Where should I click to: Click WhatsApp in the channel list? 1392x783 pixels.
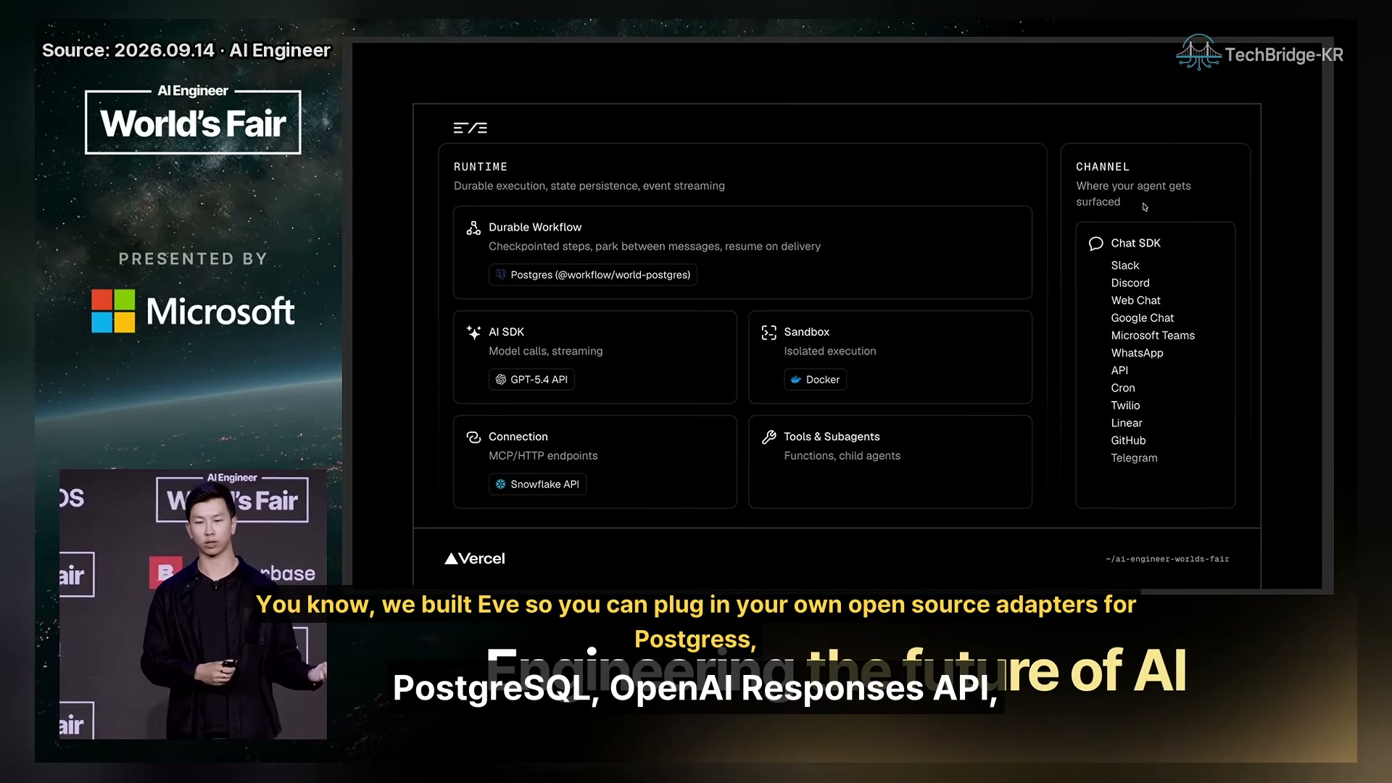coord(1137,353)
